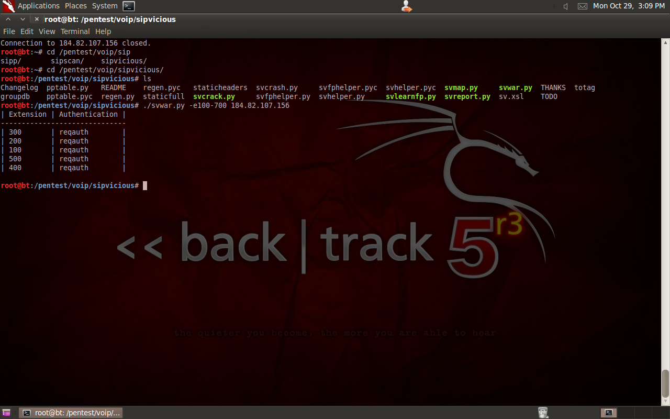The image size is (670, 419).
Task: Click the svmap.py file name
Action: 461,87
